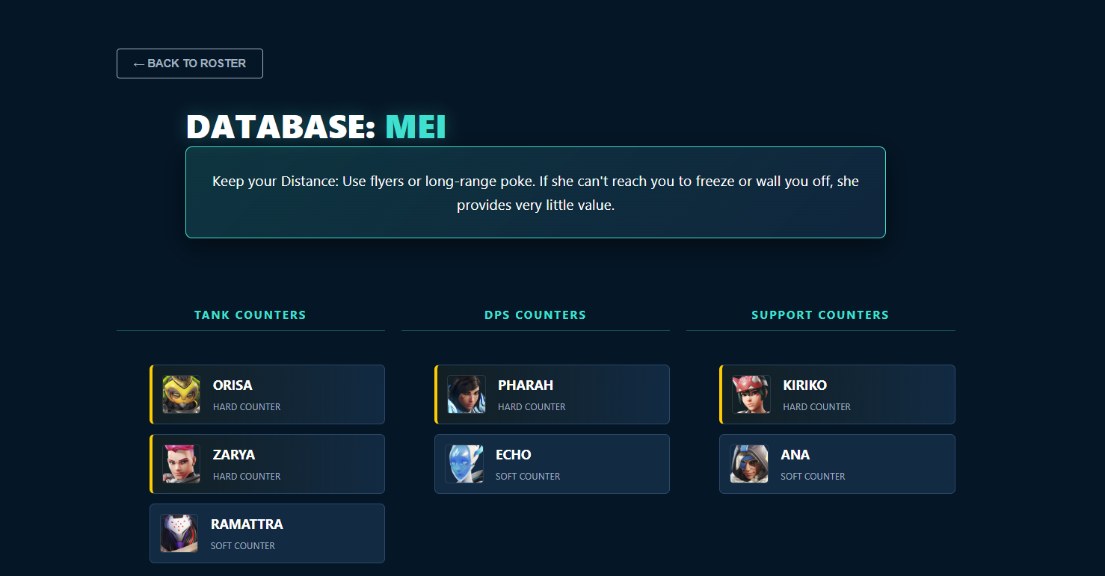Click Zarya's pink-haired portrait icon

[181, 464]
